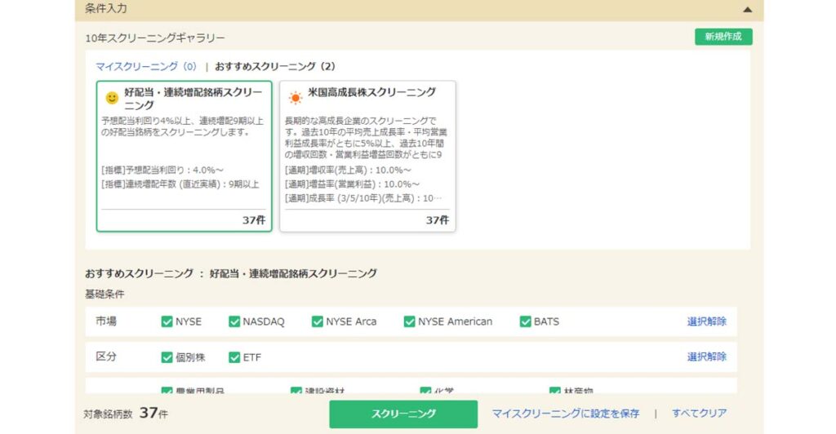Image resolution: width=836 pixels, height=434 pixels.
Task: Click 選択解除 in the 区分 row
Action: tap(706, 356)
